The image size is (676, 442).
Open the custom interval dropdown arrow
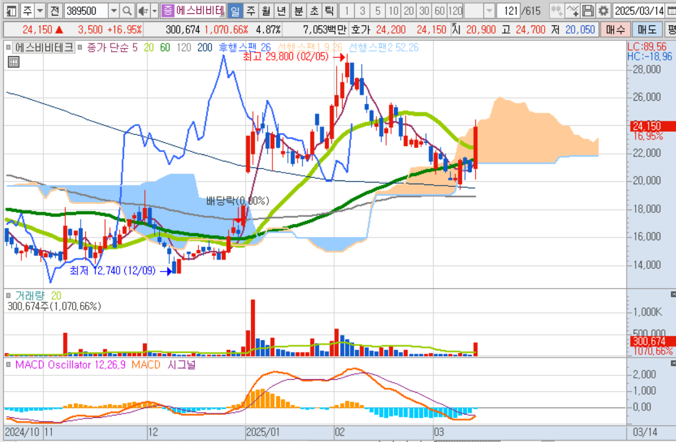(489, 11)
